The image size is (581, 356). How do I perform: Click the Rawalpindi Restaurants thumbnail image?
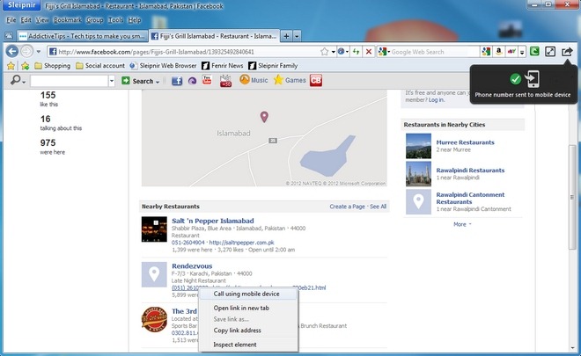(418, 174)
